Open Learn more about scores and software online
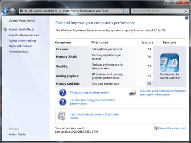 click(94, 116)
